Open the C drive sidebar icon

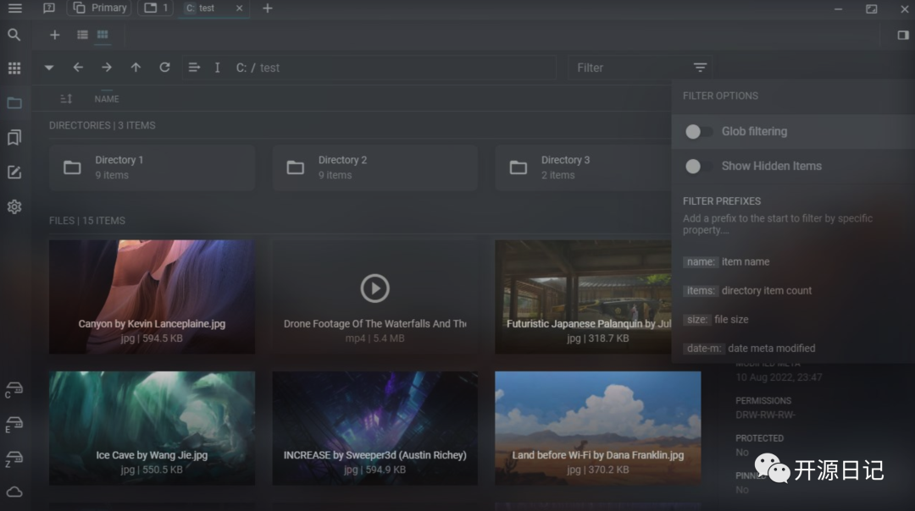14,390
